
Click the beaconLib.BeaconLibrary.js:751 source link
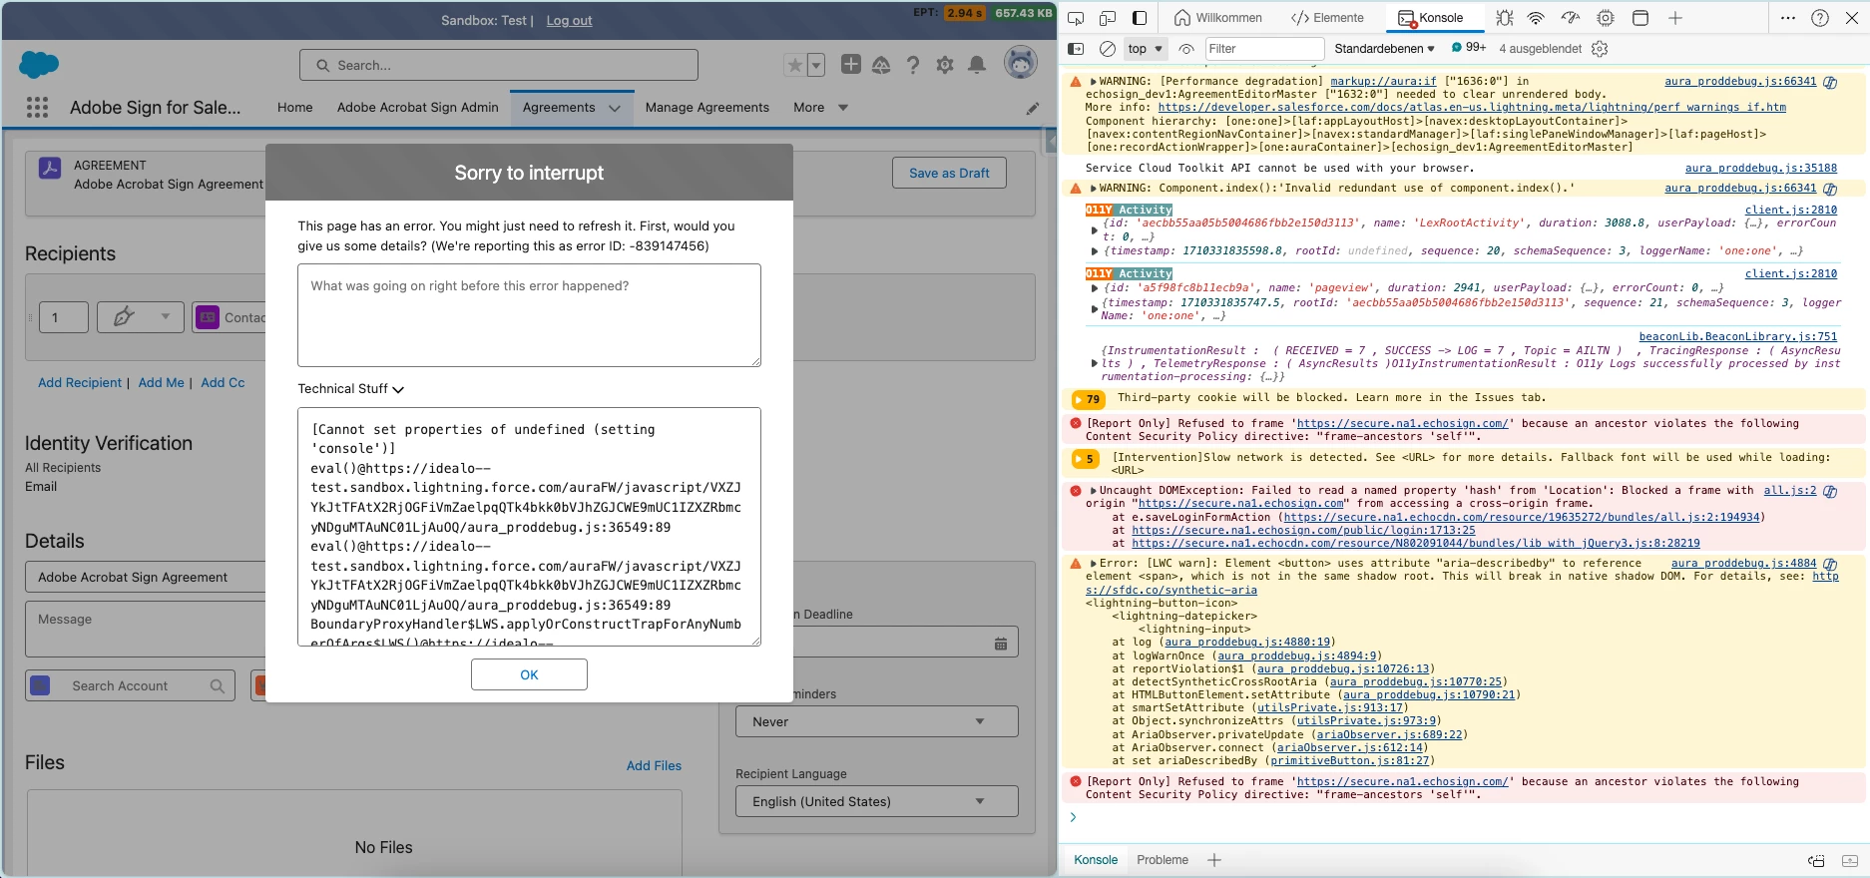(1737, 337)
